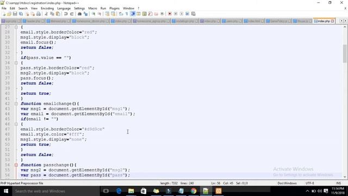Click the Copy toolbar icon
The image size is (348, 196).
(52, 14)
